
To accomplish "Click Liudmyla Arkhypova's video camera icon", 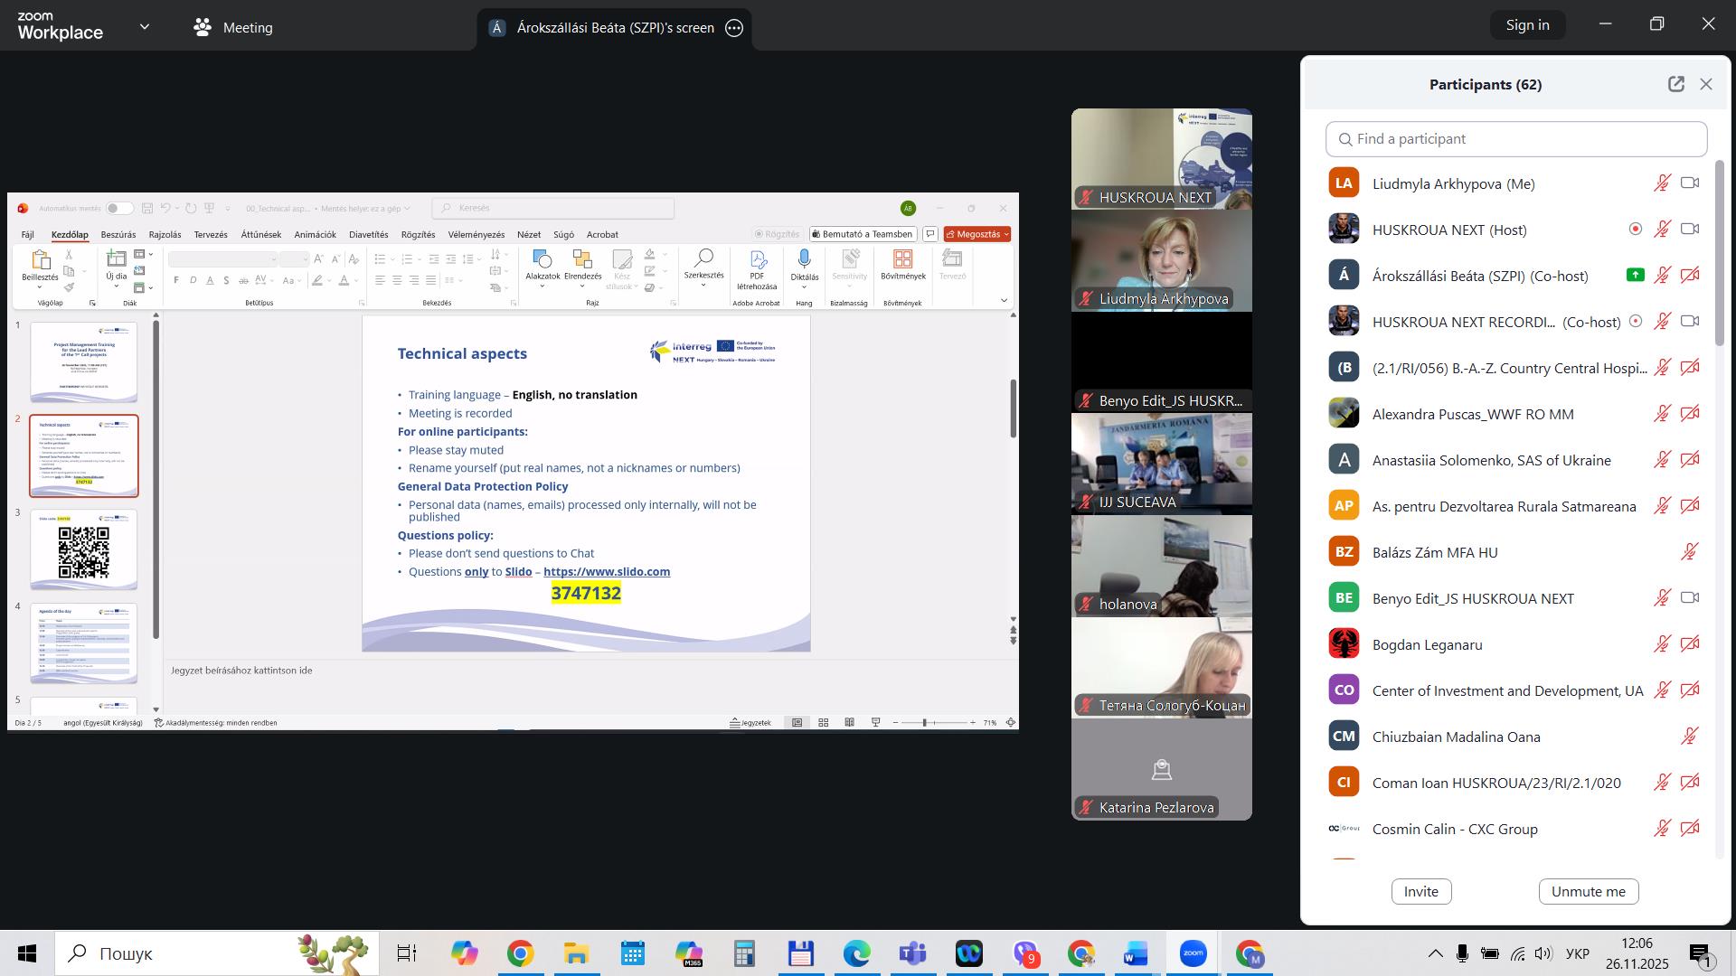I will pyautogui.click(x=1689, y=183).
